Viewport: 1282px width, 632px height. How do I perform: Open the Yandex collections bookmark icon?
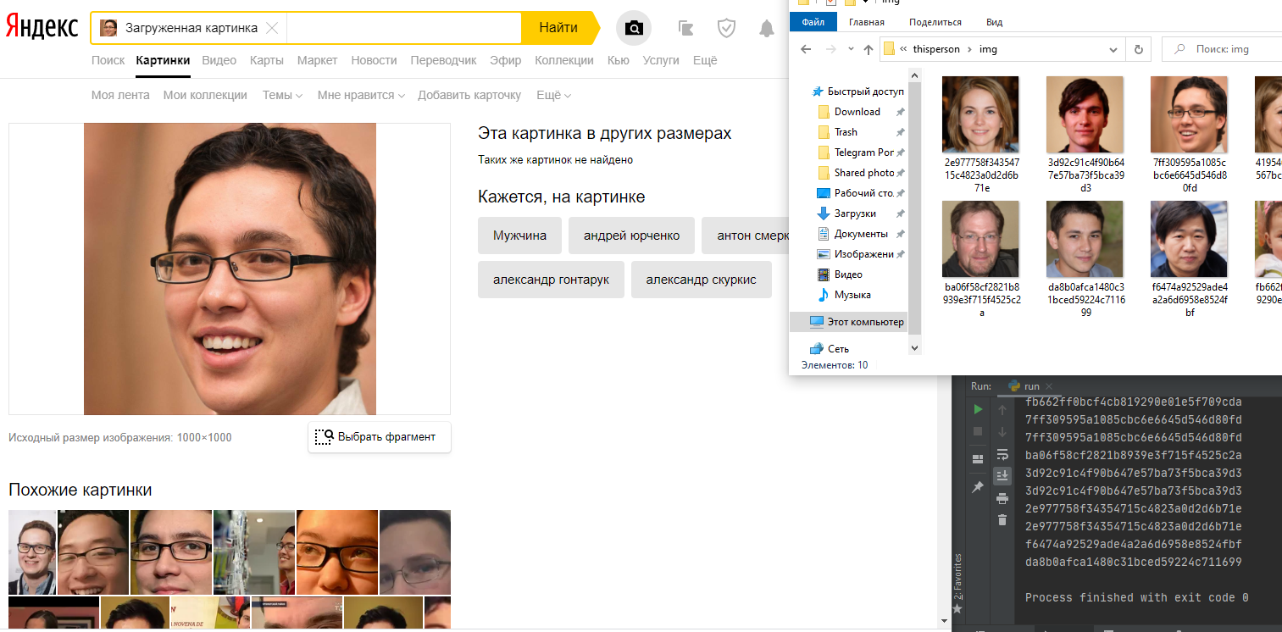(x=686, y=29)
